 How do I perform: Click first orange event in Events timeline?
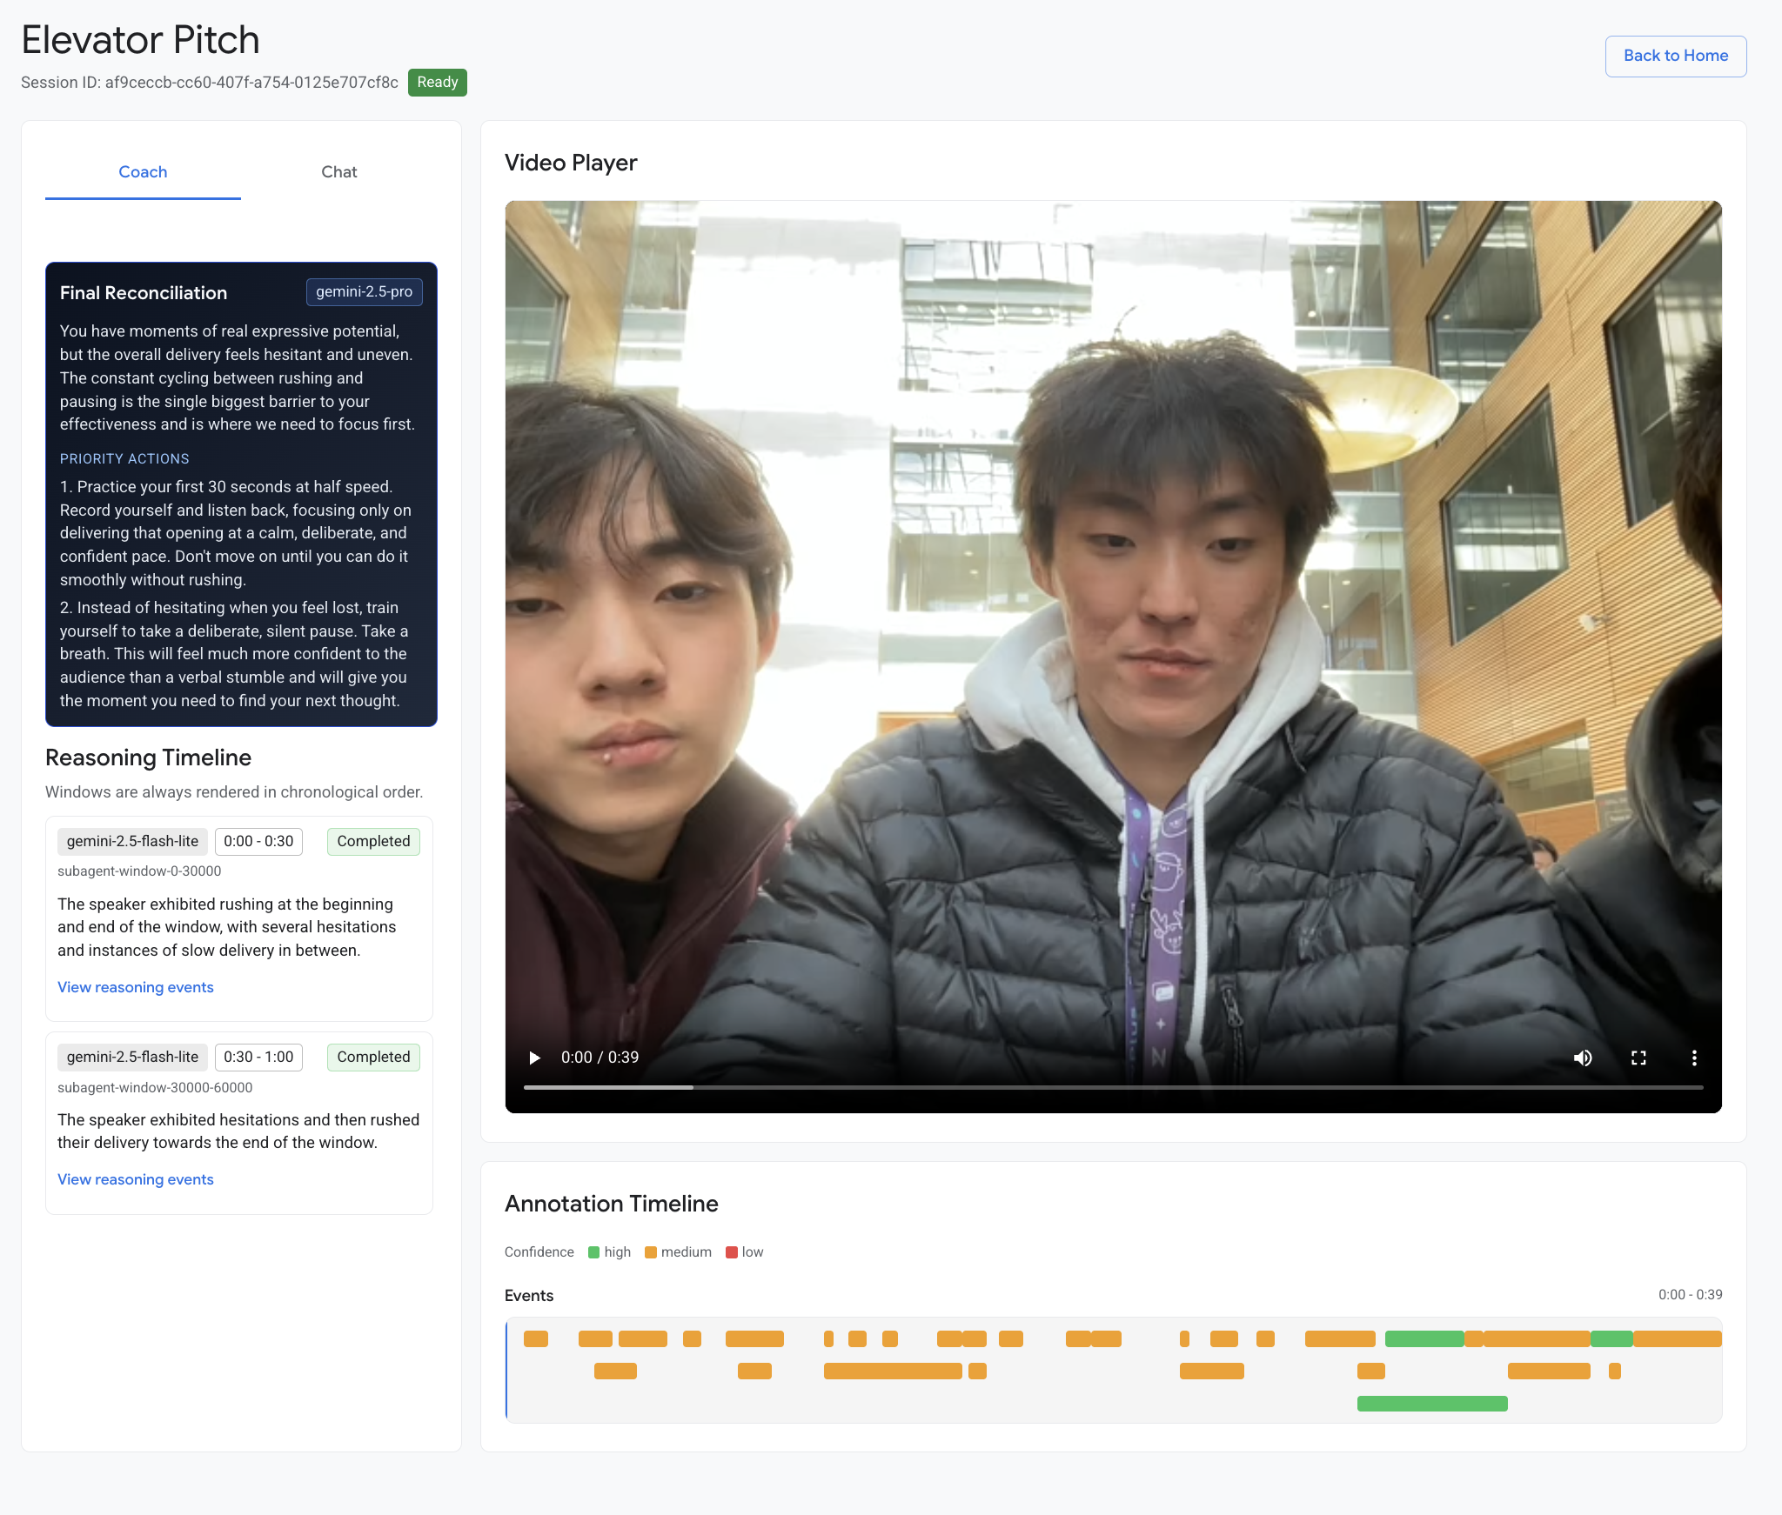(x=535, y=1338)
